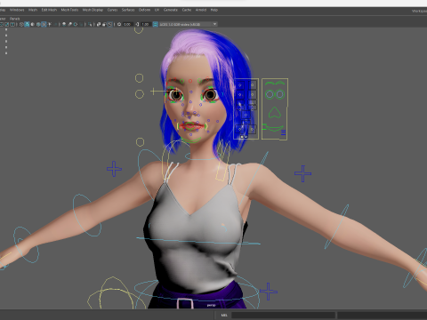Select the small blue square in face GUI
The height and width of the screenshot is (320, 427).
[x=284, y=132]
